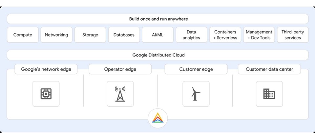Select the office building icon
Screen dimensions: 315x137
click(269, 94)
